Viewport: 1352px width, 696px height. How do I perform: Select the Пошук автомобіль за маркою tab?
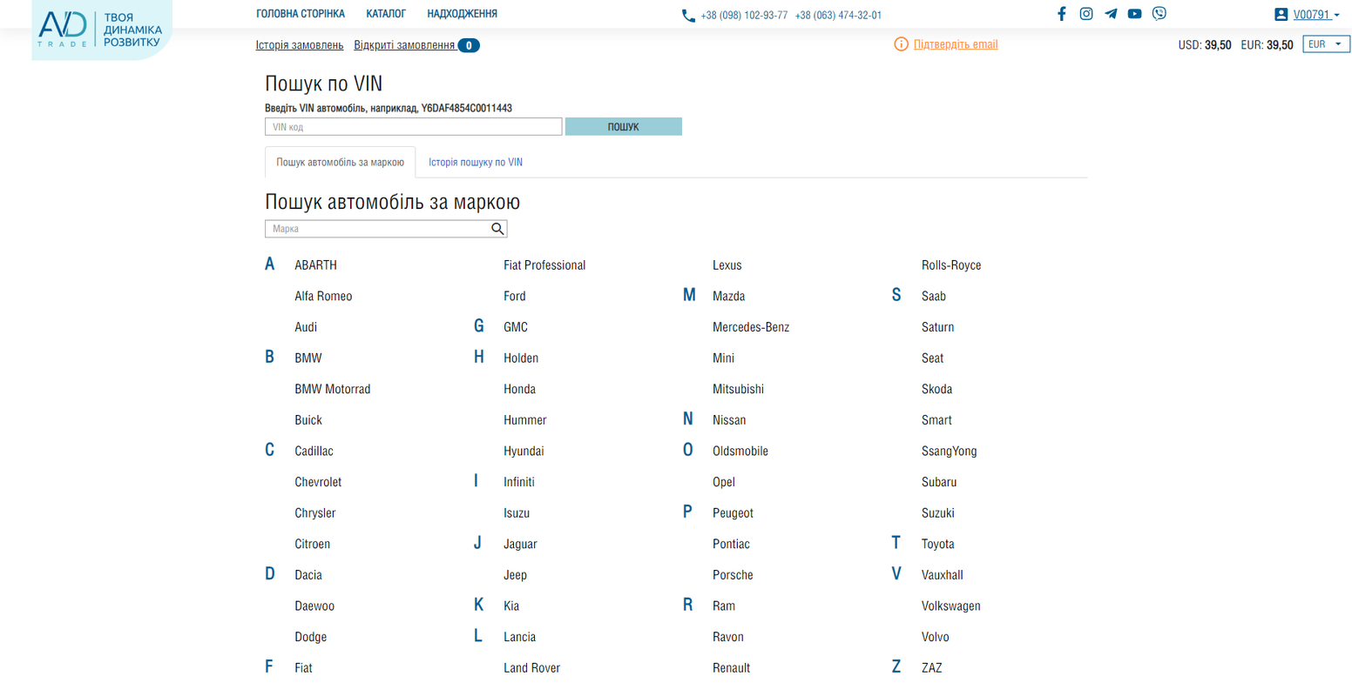tap(340, 163)
